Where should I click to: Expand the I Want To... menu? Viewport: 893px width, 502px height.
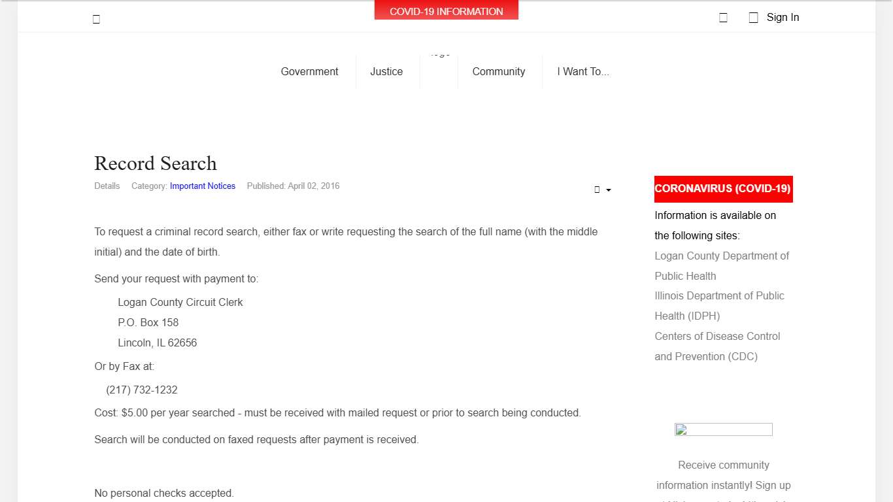[582, 71]
